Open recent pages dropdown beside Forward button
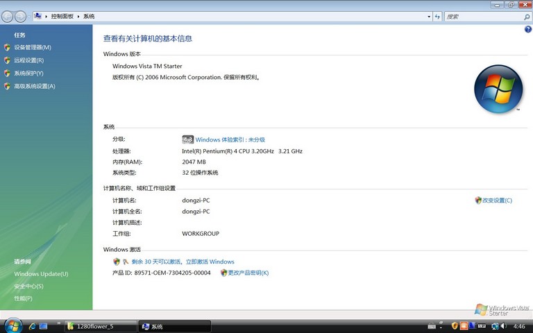Viewport: 533px width, 333px height. point(29,17)
